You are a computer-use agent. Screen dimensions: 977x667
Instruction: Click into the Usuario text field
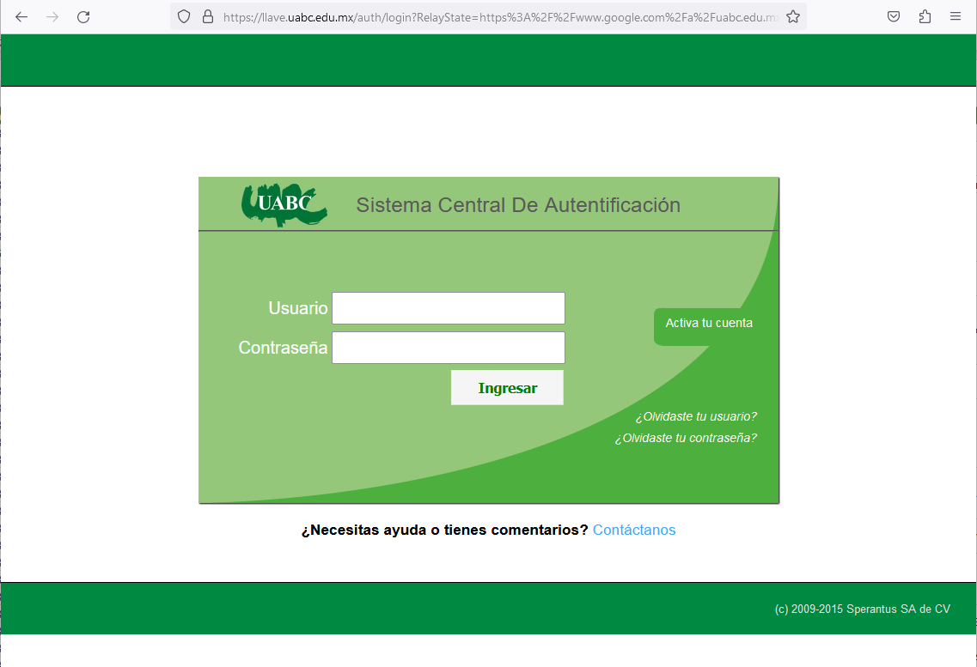pyautogui.click(x=448, y=308)
